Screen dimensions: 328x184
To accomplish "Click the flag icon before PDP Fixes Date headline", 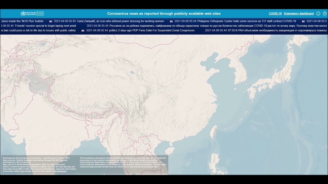I will pos(83,31).
